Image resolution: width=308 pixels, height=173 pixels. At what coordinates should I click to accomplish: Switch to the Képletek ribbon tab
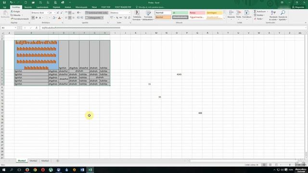pyautogui.click(x=56, y=7)
